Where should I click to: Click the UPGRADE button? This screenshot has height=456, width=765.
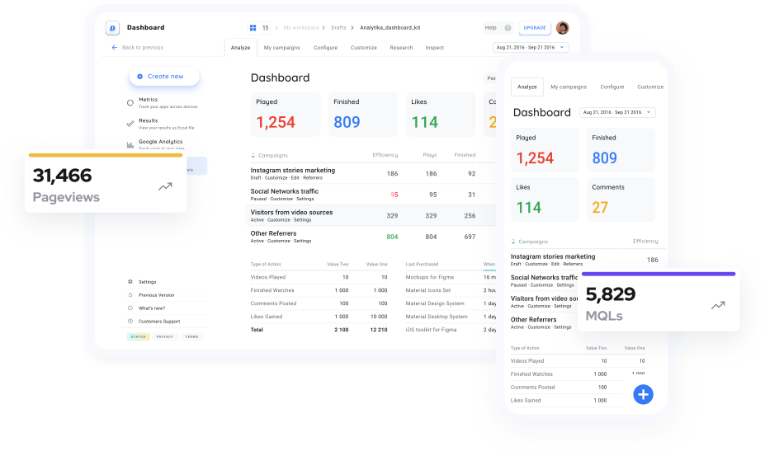(x=535, y=28)
